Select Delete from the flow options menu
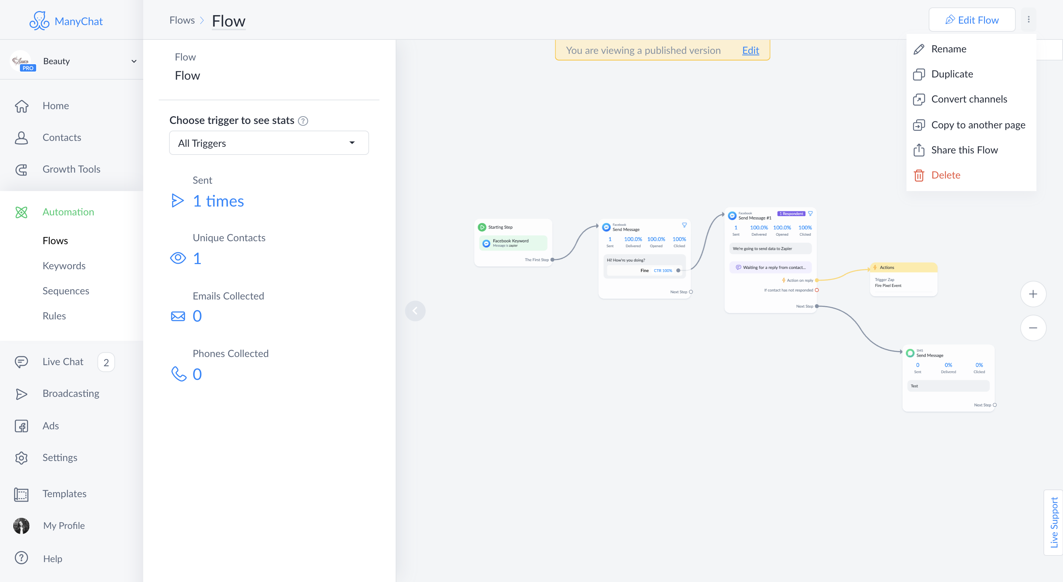Screen dimensions: 1063x582 (x=946, y=175)
